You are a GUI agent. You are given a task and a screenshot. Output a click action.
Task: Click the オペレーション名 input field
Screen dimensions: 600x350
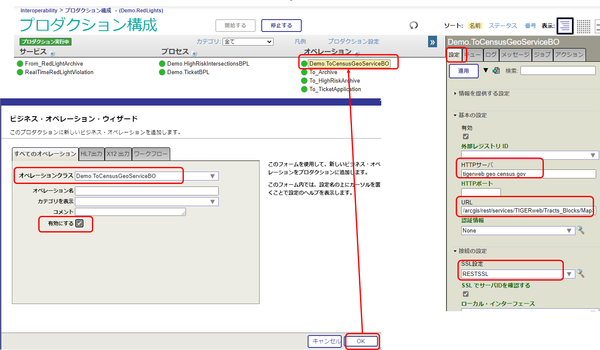click(147, 191)
